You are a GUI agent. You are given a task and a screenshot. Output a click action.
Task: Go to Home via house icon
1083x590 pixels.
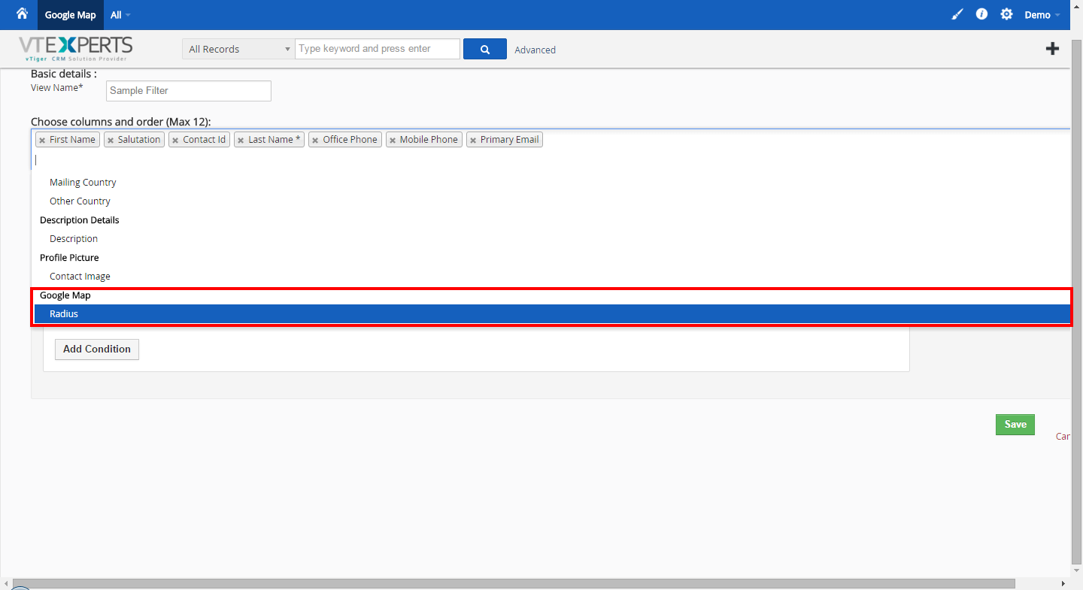pyautogui.click(x=22, y=14)
